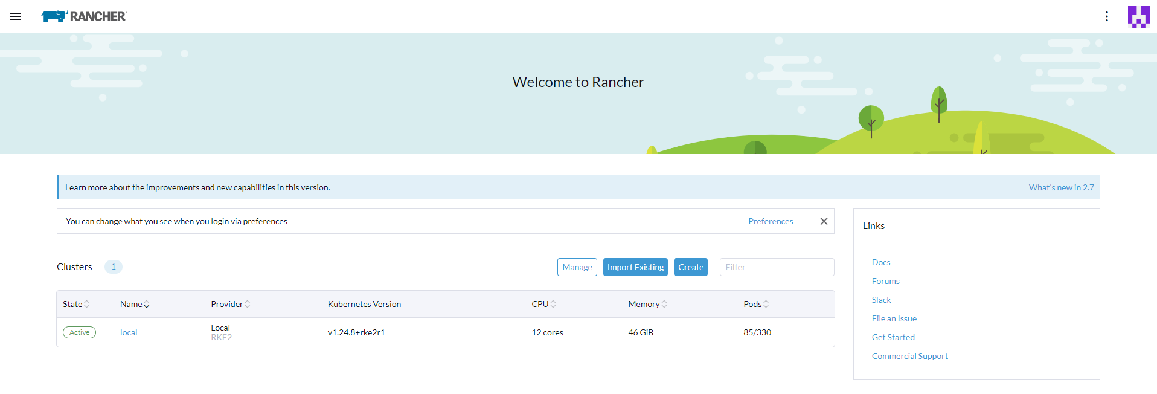Click the Rancher logo

pos(84,16)
